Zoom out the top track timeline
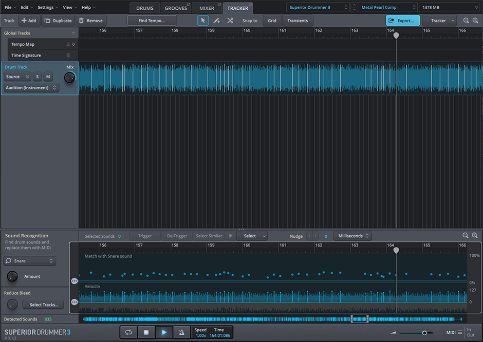The width and height of the screenshot is (483, 342). 466,21
